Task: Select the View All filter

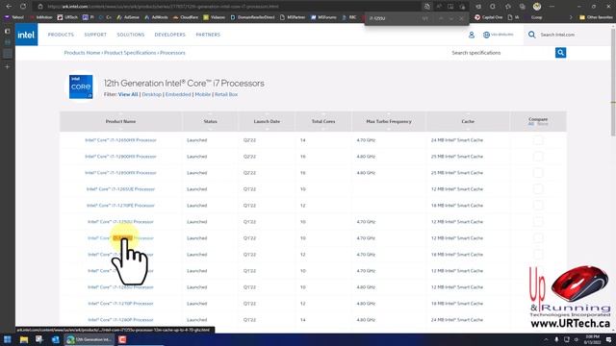Action: tap(128, 94)
